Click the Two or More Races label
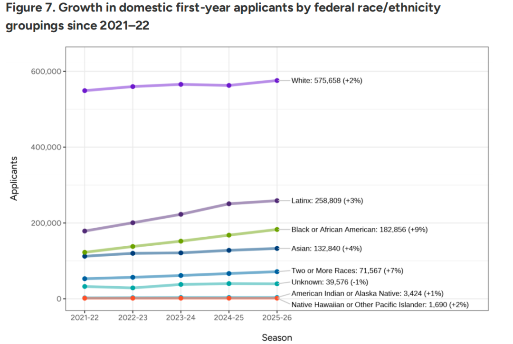513x344 pixels. click(x=347, y=271)
